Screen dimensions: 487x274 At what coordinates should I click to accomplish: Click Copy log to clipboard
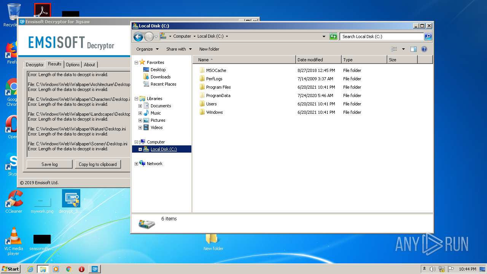coord(98,164)
